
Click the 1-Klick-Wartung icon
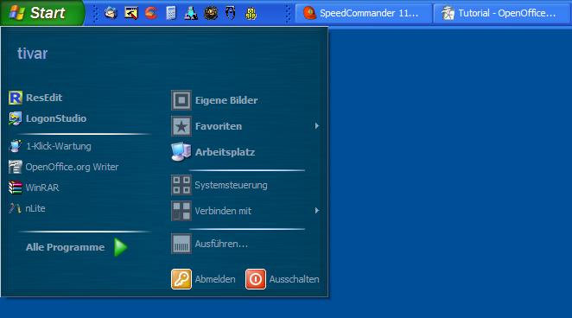pyautogui.click(x=16, y=146)
